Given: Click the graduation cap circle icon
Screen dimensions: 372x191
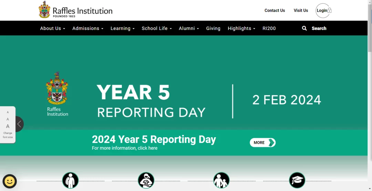Looking at the screenshot, I should [297, 180].
